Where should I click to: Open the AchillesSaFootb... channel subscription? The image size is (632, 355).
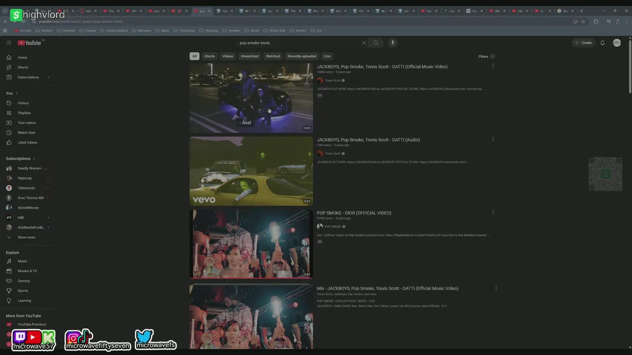tap(28, 227)
